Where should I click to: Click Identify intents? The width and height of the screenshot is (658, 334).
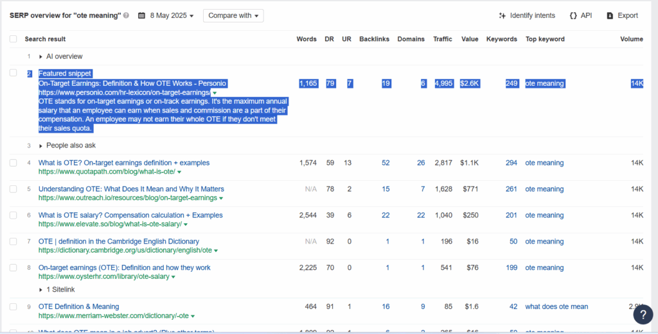pyautogui.click(x=527, y=15)
